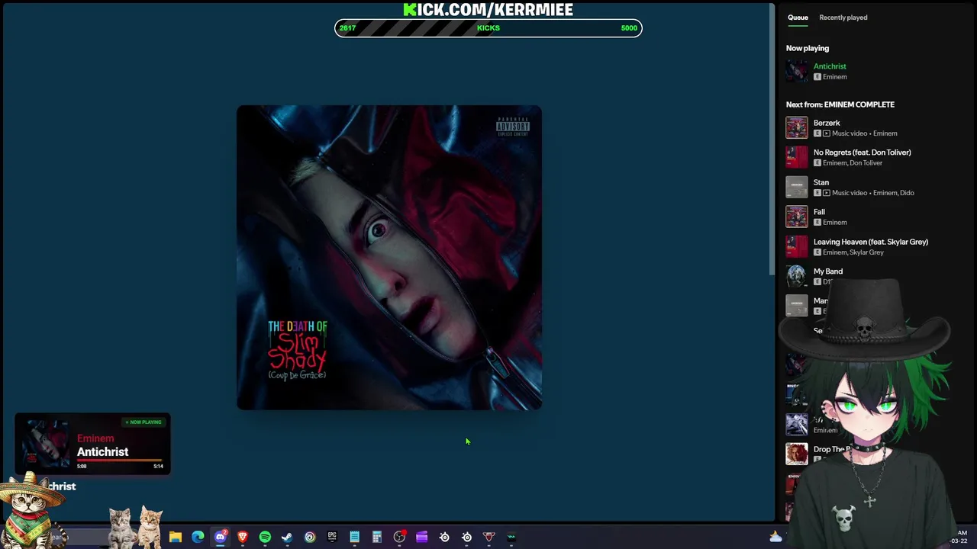This screenshot has height=549, width=977.
Task: Select the My Band track in queue
Action: click(x=828, y=271)
